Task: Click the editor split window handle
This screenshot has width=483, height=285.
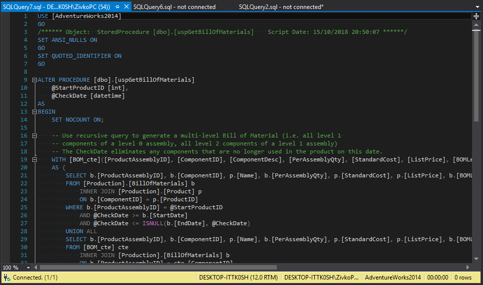Action: [476, 16]
